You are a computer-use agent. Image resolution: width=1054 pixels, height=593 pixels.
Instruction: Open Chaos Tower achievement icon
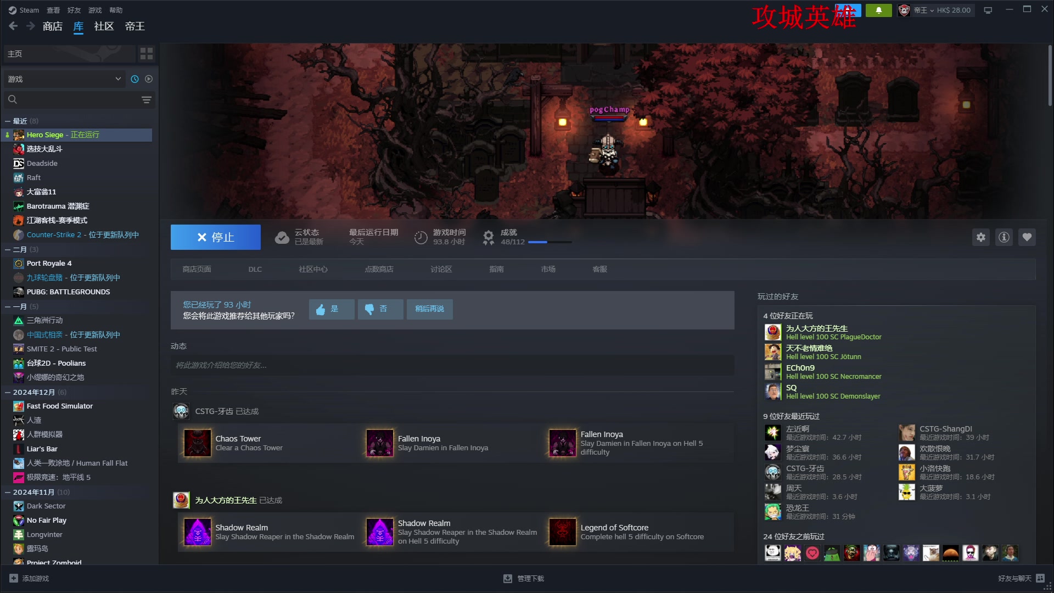(197, 443)
